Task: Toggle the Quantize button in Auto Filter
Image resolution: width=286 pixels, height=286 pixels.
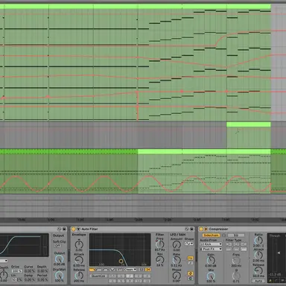Action: [98, 276]
